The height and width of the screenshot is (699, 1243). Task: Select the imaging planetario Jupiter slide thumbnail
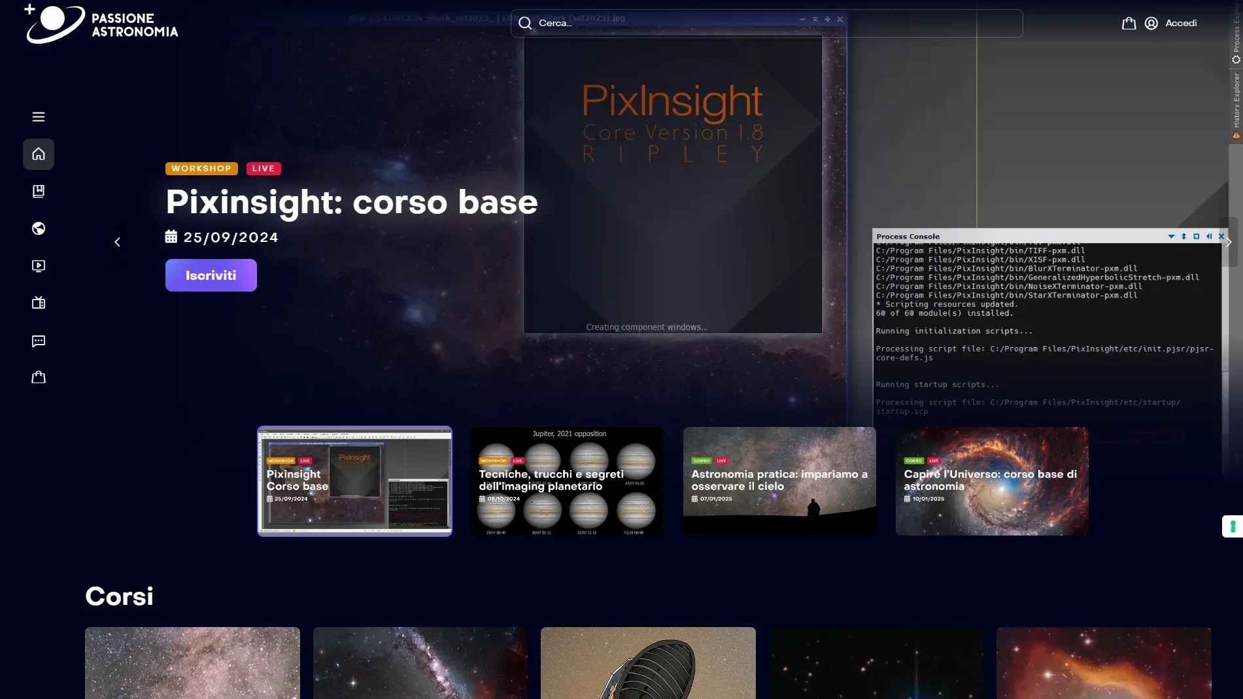(567, 481)
